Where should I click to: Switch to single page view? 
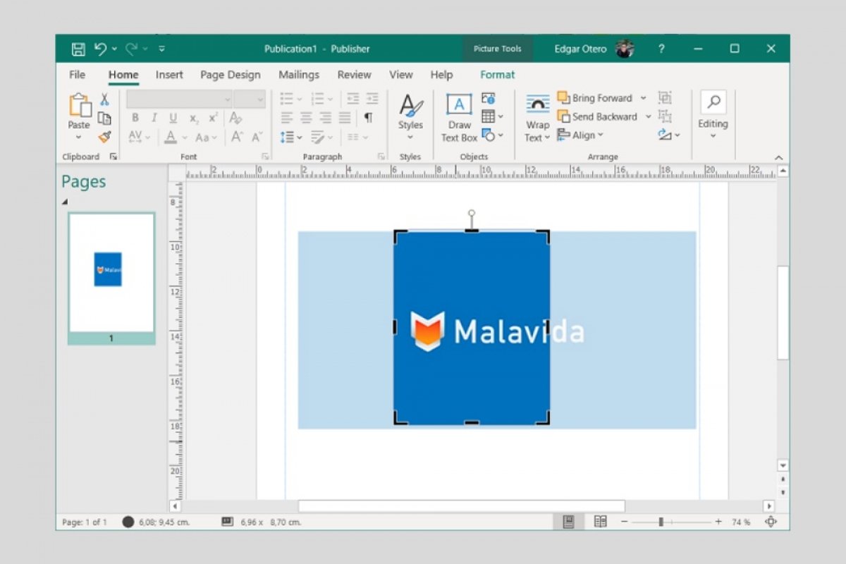[569, 522]
